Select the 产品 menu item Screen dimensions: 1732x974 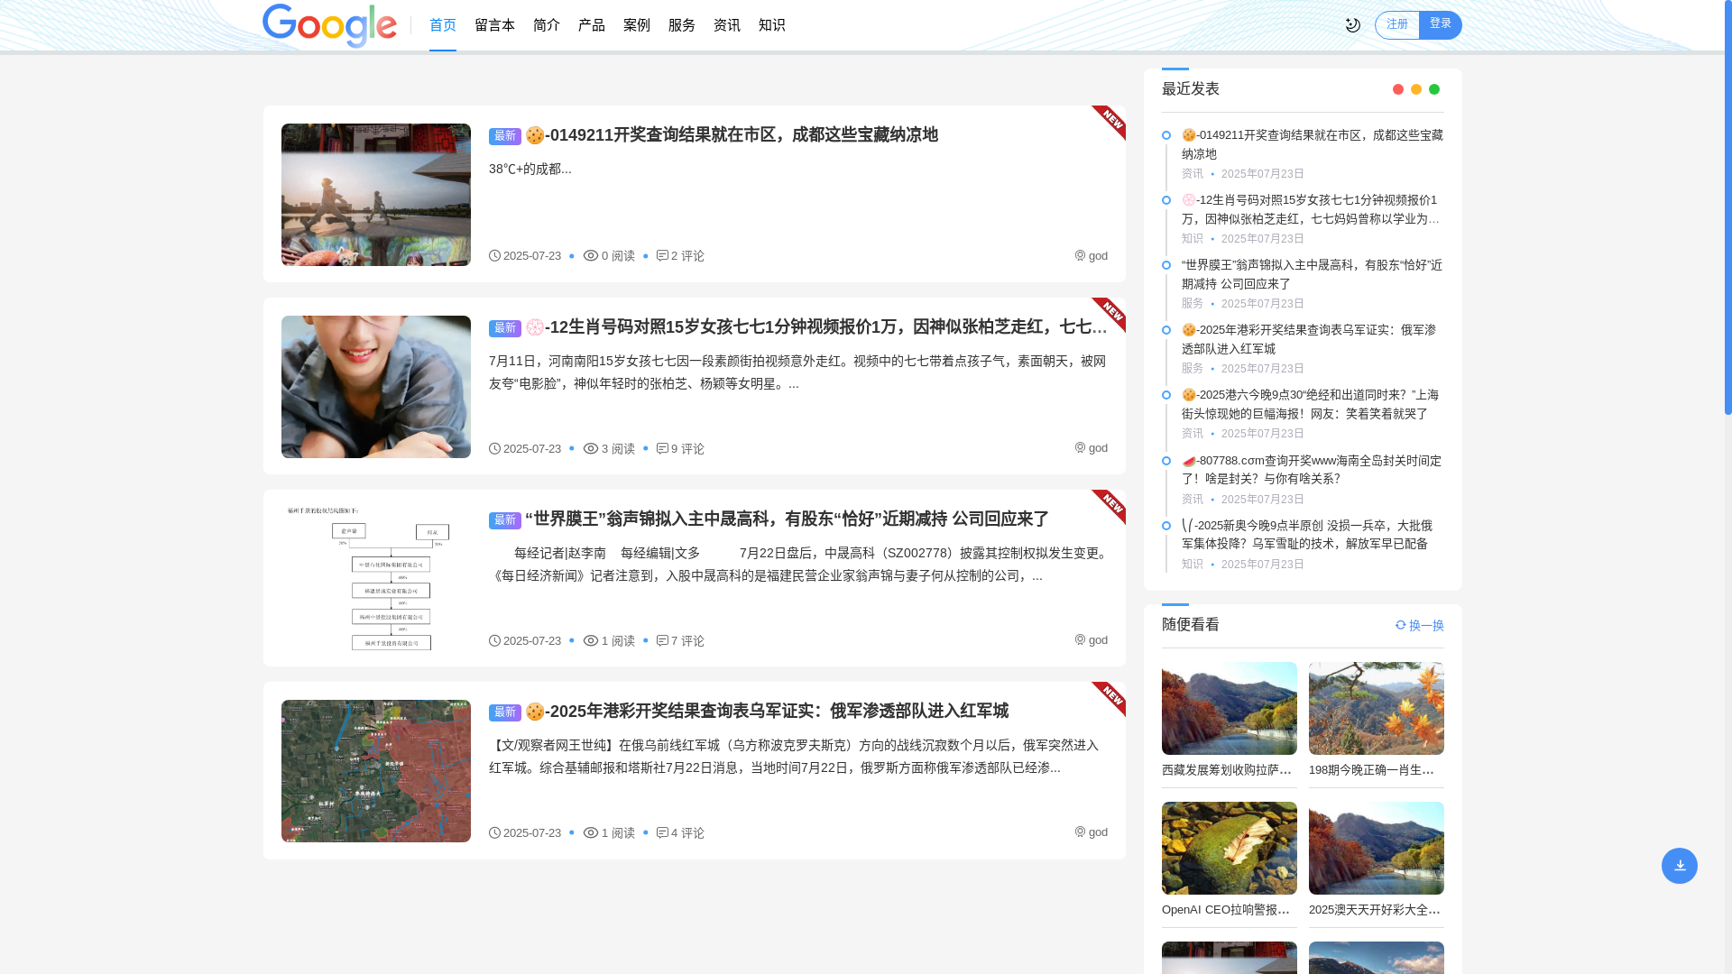[592, 25]
